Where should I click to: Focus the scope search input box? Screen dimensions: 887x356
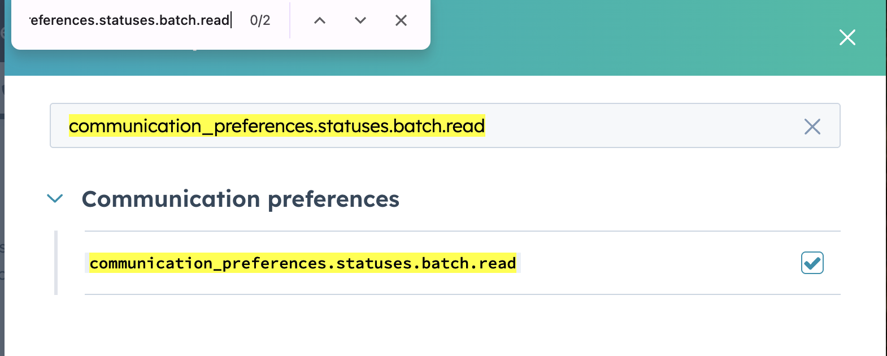(x=621, y=126)
